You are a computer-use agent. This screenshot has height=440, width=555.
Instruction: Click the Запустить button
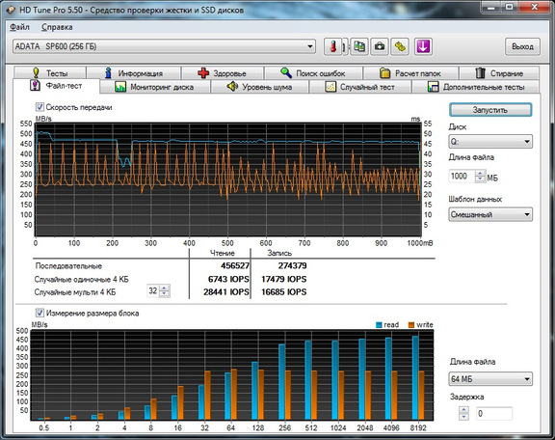click(x=490, y=110)
